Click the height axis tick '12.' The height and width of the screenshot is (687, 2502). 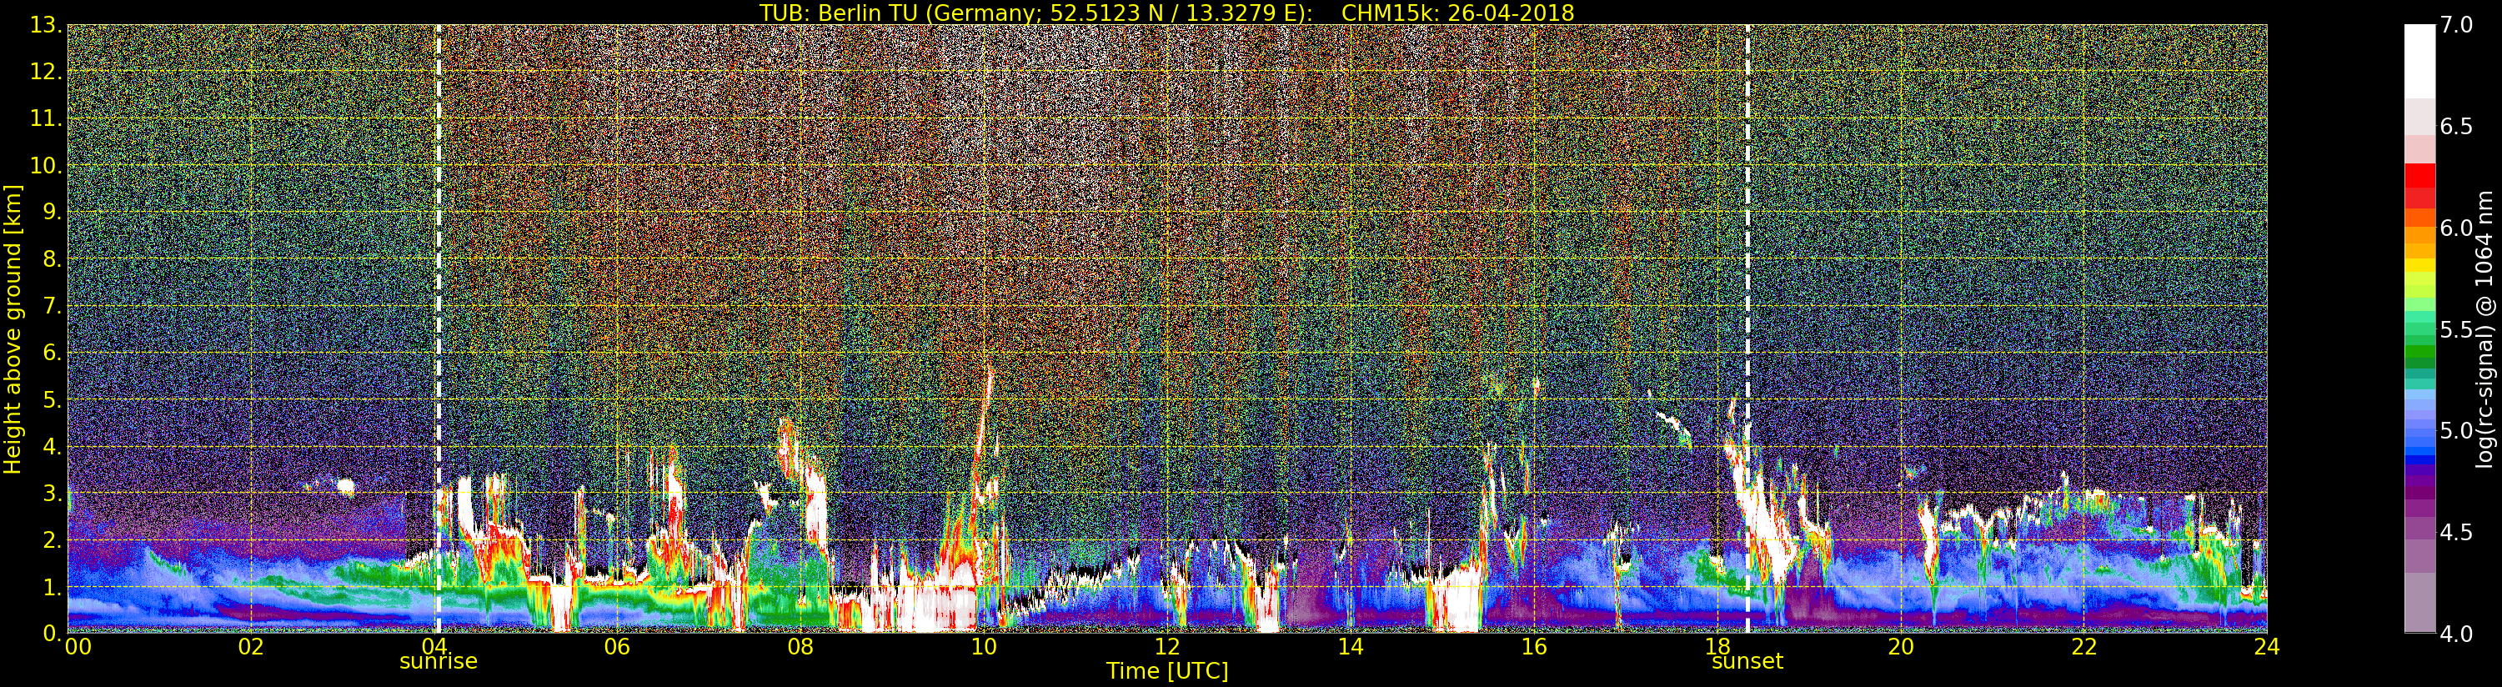click(x=47, y=72)
